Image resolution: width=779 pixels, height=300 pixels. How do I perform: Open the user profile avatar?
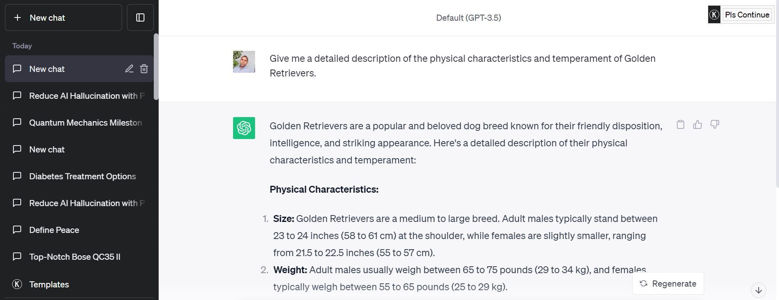(x=244, y=62)
